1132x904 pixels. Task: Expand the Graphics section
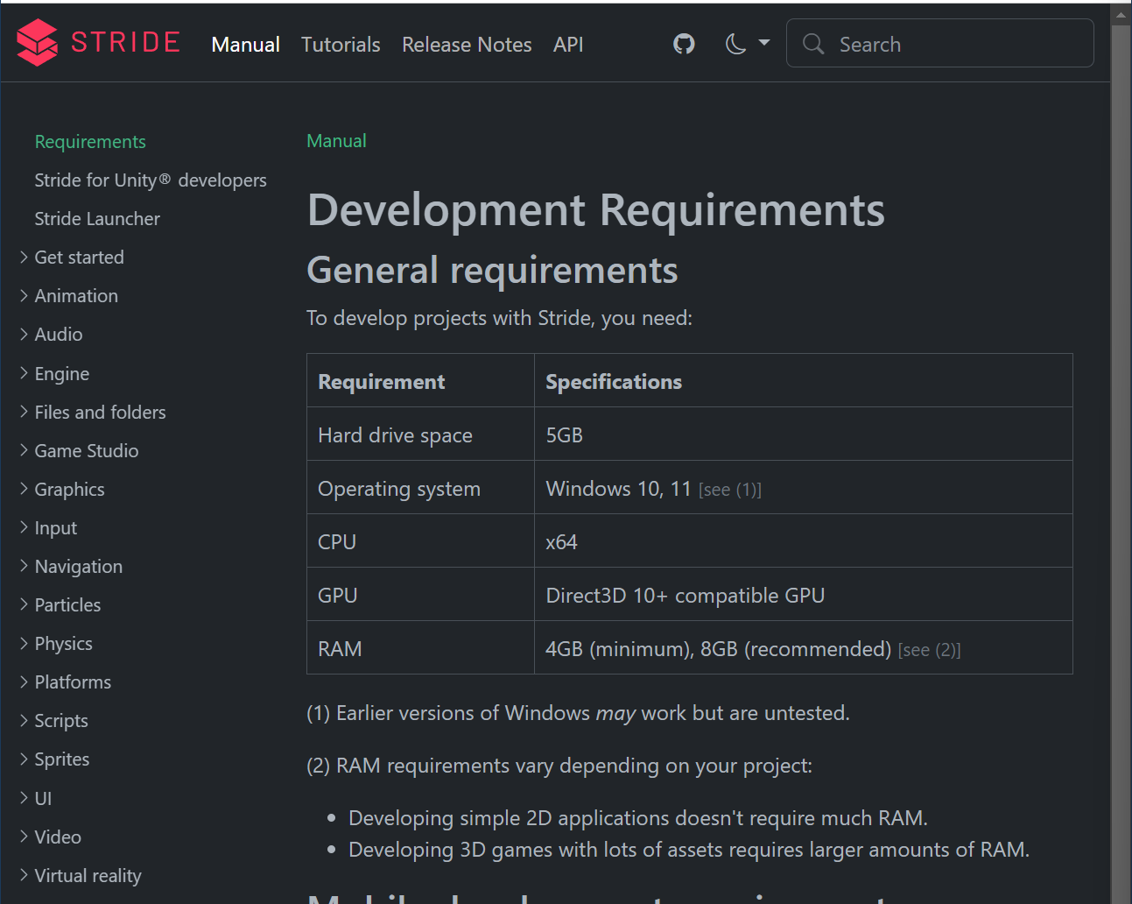coord(69,489)
